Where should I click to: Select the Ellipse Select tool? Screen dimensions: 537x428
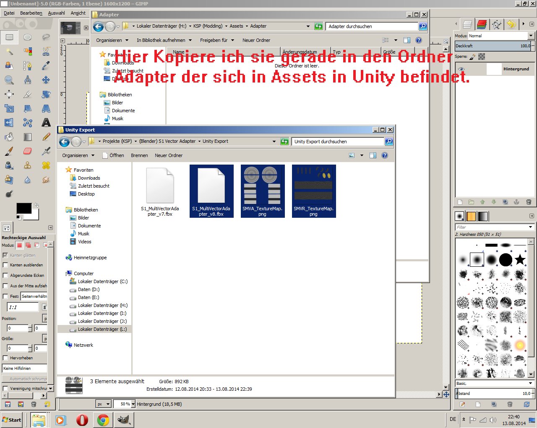point(28,37)
